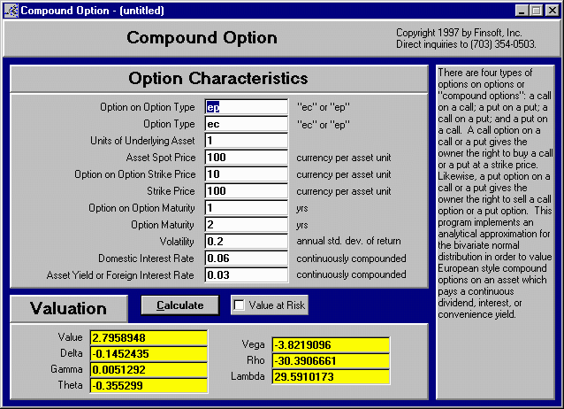Image resolution: width=564 pixels, height=409 pixels.
Task: Enable the Value at Risk checkbox
Action: point(240,305)
